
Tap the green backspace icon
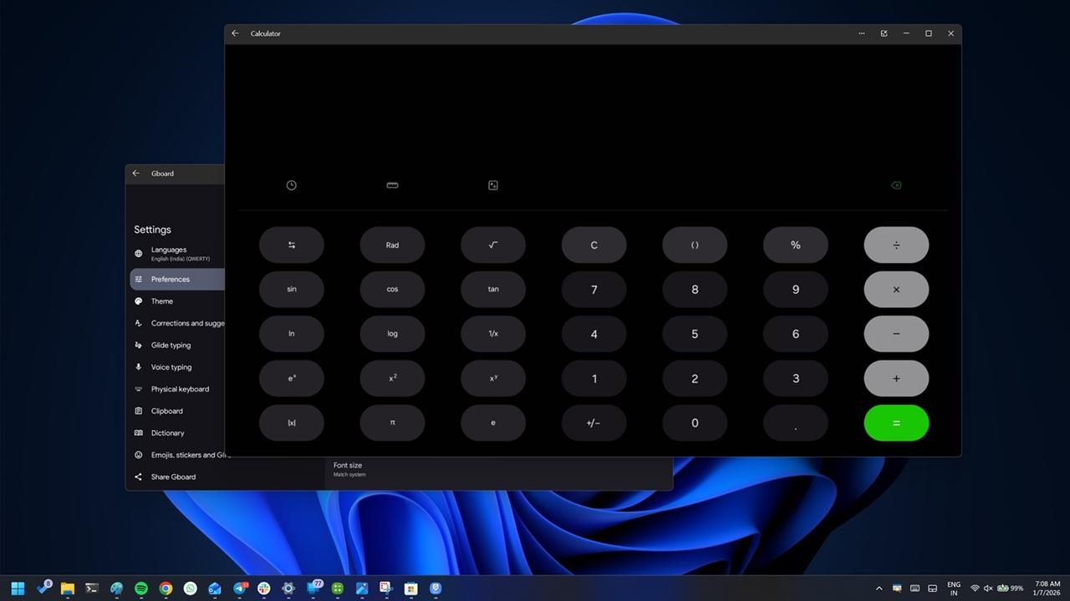pos(896,184)
